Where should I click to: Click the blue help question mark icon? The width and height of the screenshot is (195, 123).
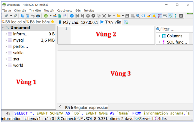[x=72, y=16]
